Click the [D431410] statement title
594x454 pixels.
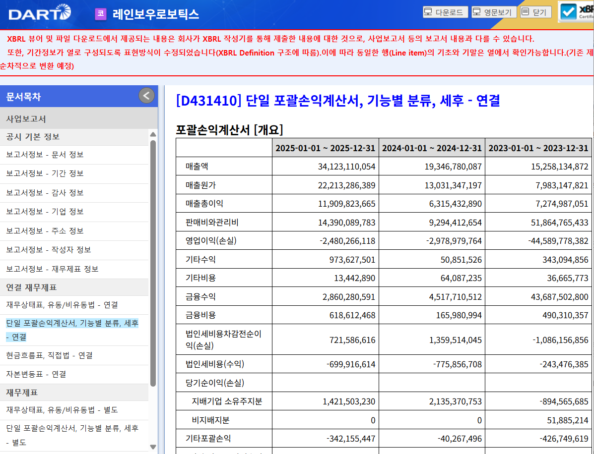(x=338, y=101)
